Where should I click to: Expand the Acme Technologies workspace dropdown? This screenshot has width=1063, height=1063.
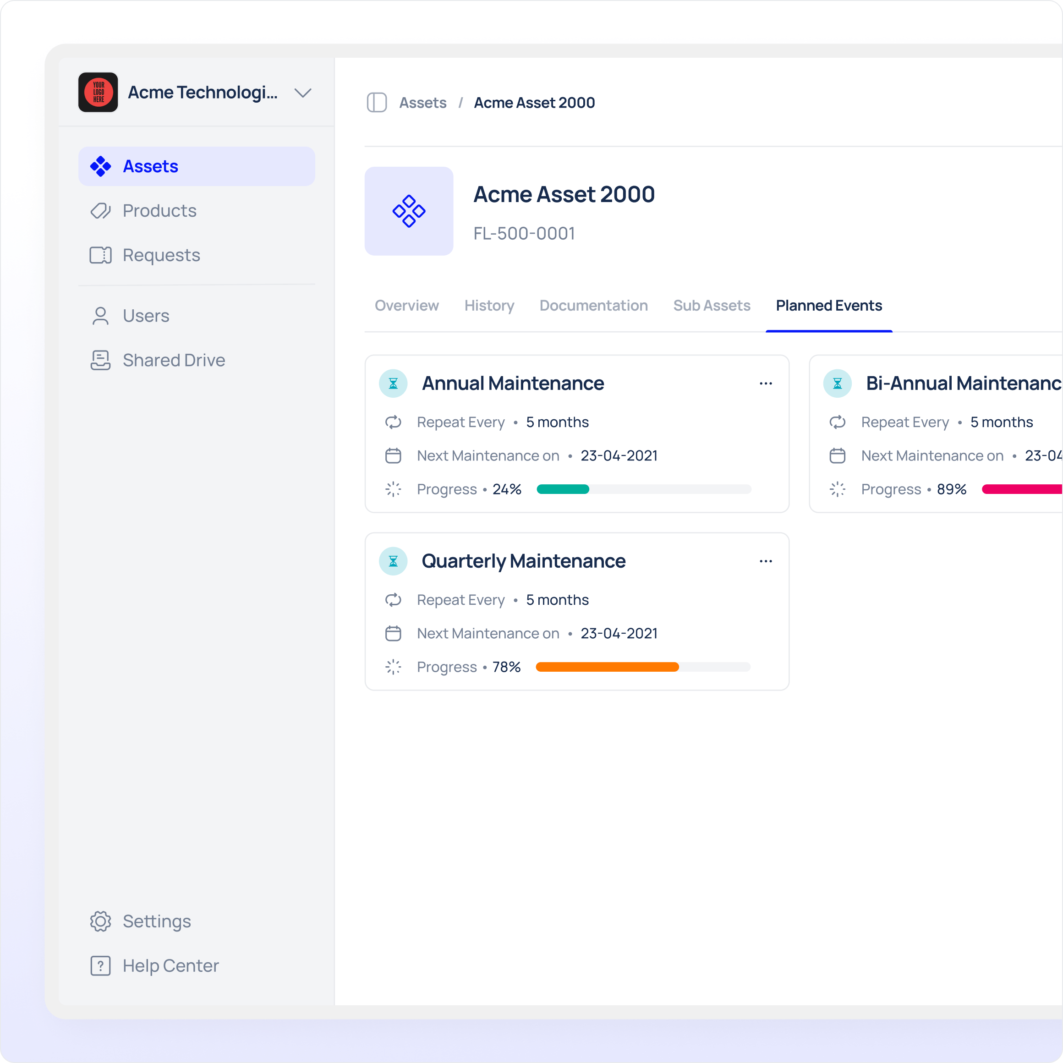coord(302,93)
